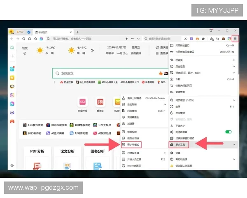
Task: Click the sidebar home icon
Action: 12,47
